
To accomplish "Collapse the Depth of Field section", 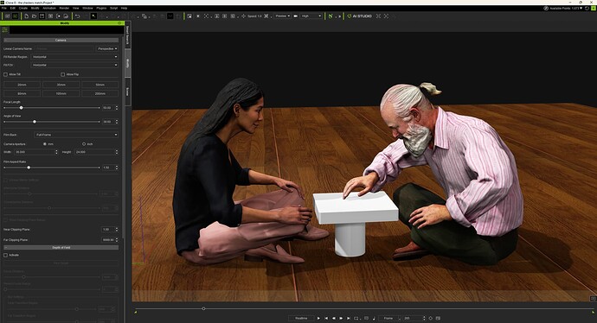I will click(61, 247).
